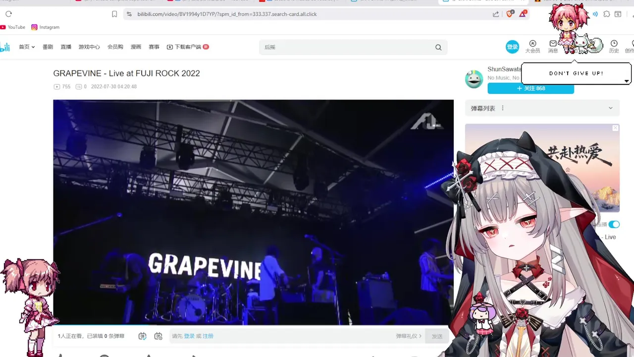Close the sidebar advertisement
The height and width of the screenshot is (357, 634).
616,128
